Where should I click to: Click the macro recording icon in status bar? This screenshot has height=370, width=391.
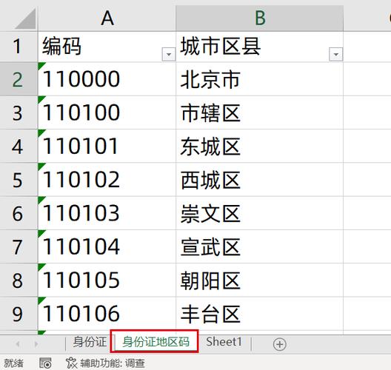tap(45, 363)
